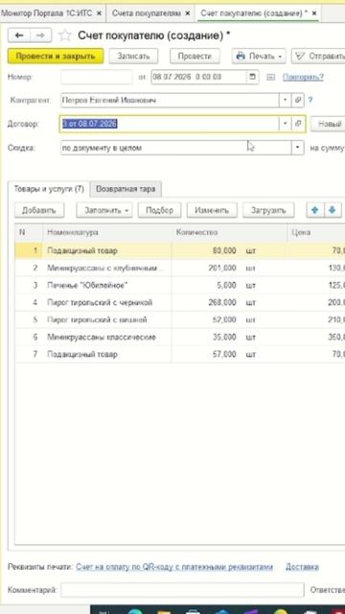The image size is (345, 614).
Task: Close the Монитор Портала 1С:ИТС tab
Action: [99, 13]
